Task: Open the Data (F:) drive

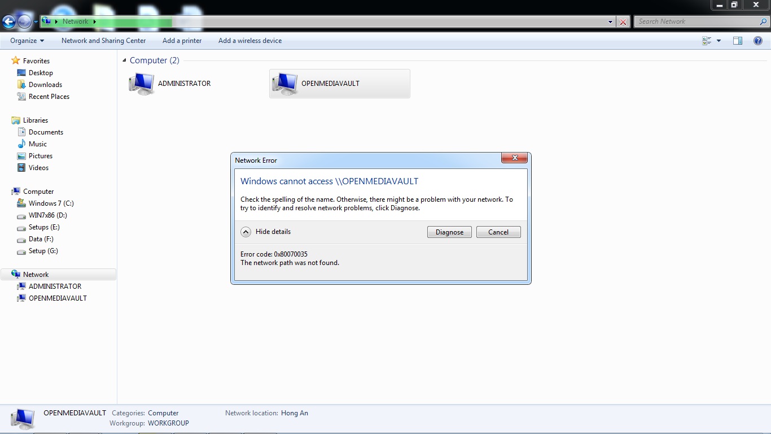Action: [x=41, y=239]
